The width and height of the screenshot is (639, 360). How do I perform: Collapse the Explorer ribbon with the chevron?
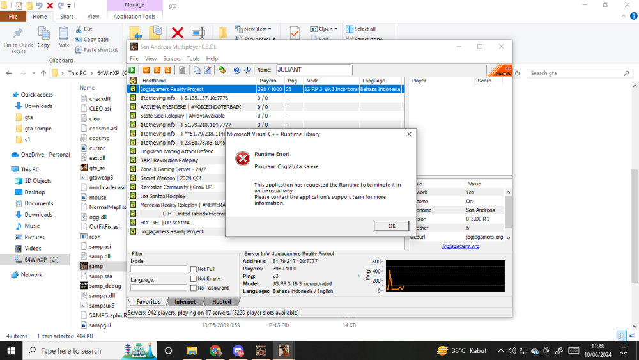624,17
